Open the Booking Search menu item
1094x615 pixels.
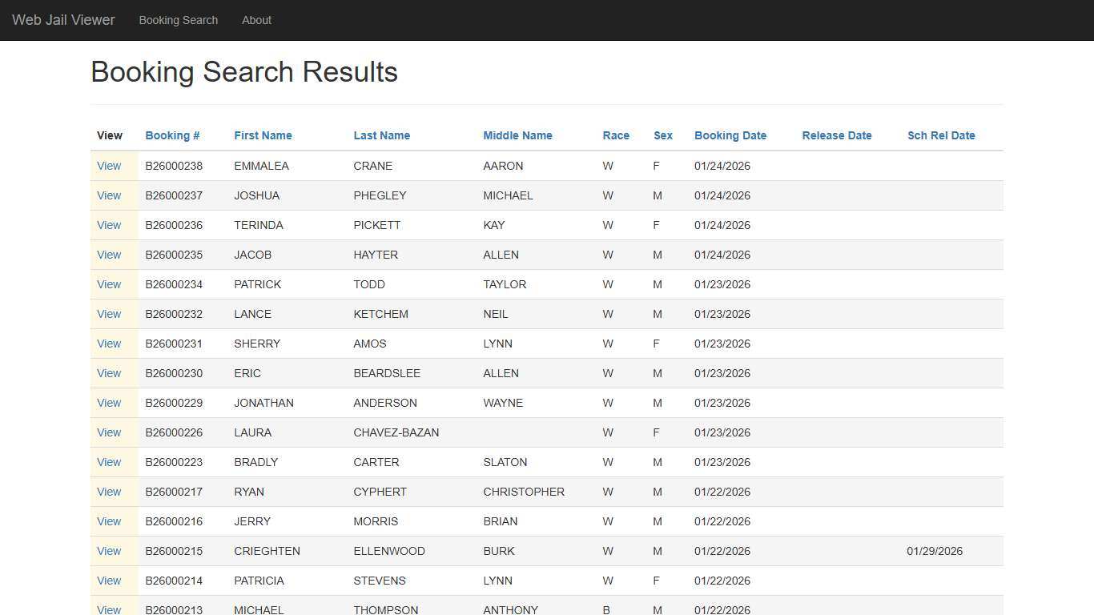pyautogui.click(x=178, y=20)
